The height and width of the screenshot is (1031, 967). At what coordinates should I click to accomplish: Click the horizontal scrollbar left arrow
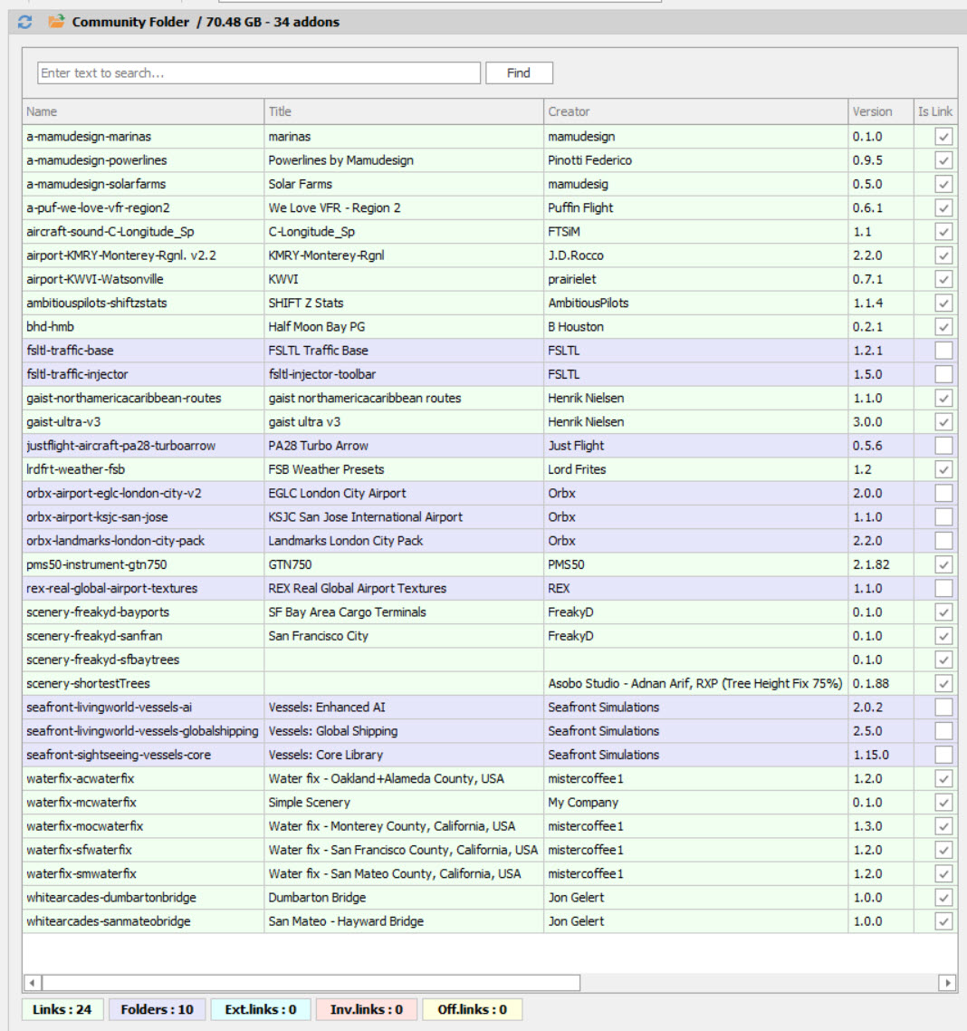[x=33, y=983]
